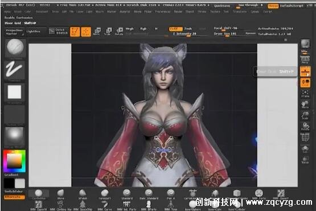
Task: Click the QuickSave button
Action: tap(221, 6)
